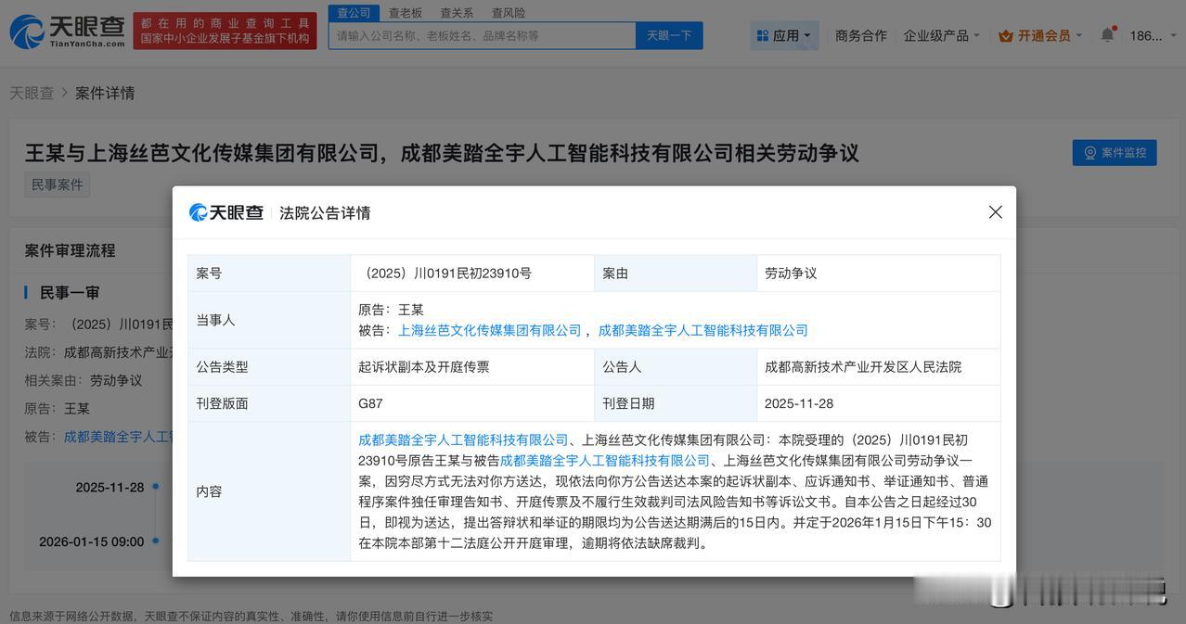Expand the 应用 dropdown
1186x624 pixels.
click(784, 35)
